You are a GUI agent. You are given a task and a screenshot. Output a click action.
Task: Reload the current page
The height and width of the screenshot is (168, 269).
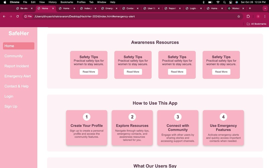17,16
